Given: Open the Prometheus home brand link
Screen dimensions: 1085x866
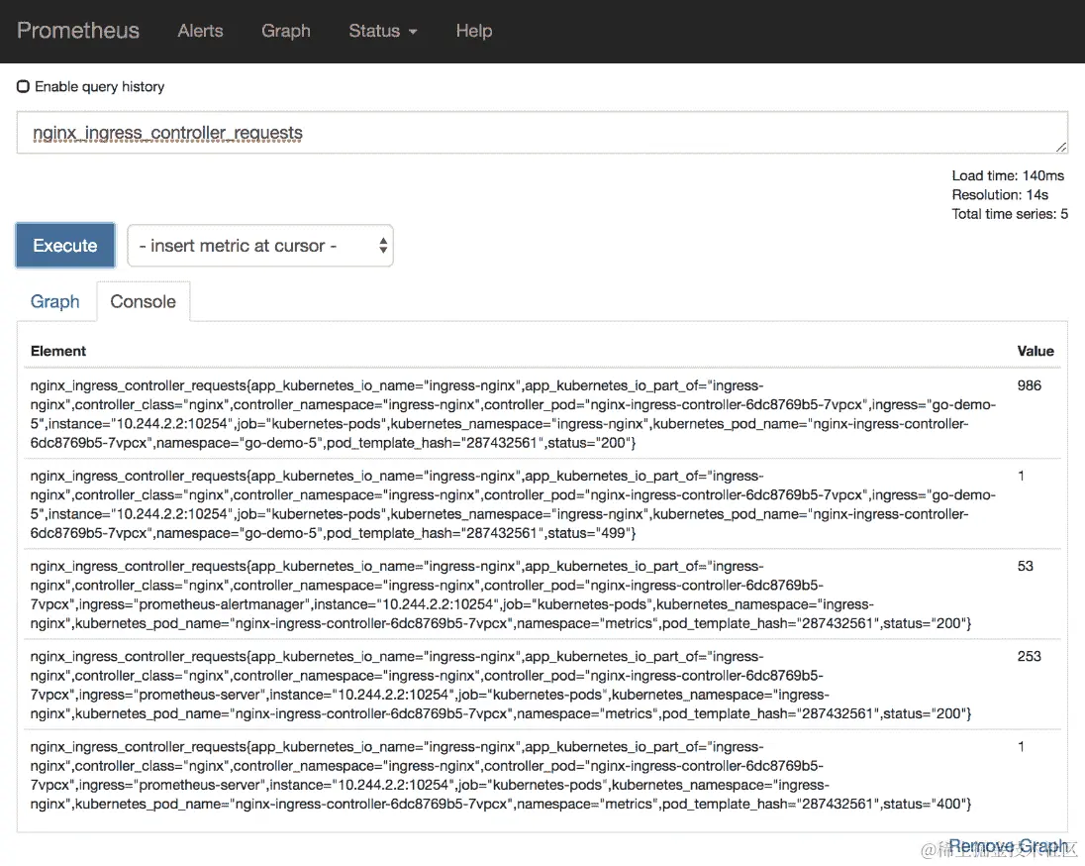Looking at the screenshot, I should (x=78, y=31).
